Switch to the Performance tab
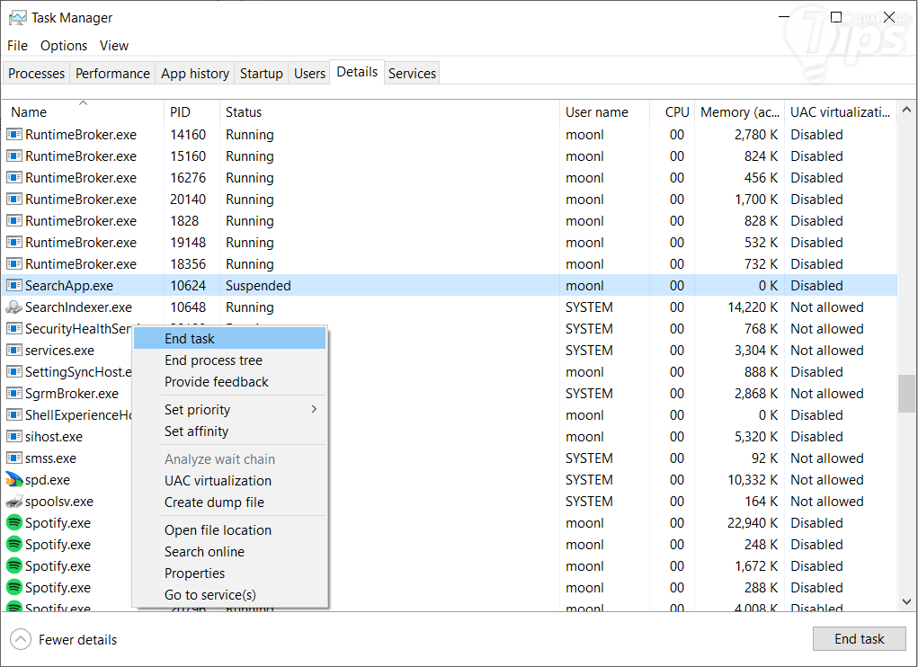 pyautogui.click(x=112, y=74)
